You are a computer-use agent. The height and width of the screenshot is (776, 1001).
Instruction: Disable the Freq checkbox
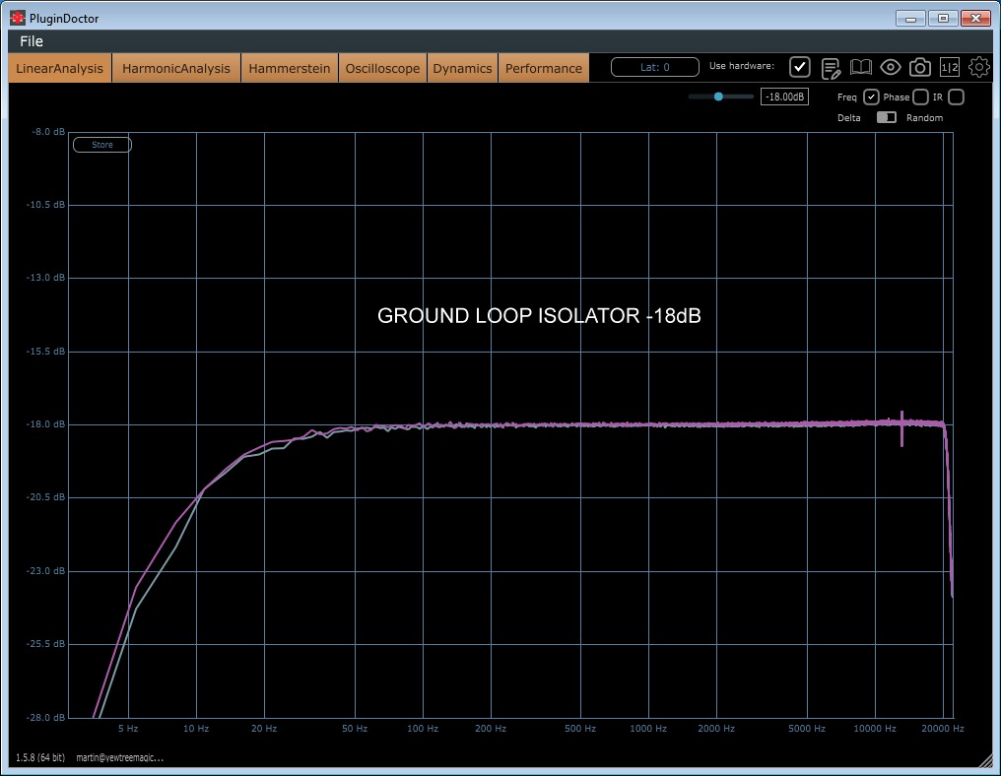871,97
